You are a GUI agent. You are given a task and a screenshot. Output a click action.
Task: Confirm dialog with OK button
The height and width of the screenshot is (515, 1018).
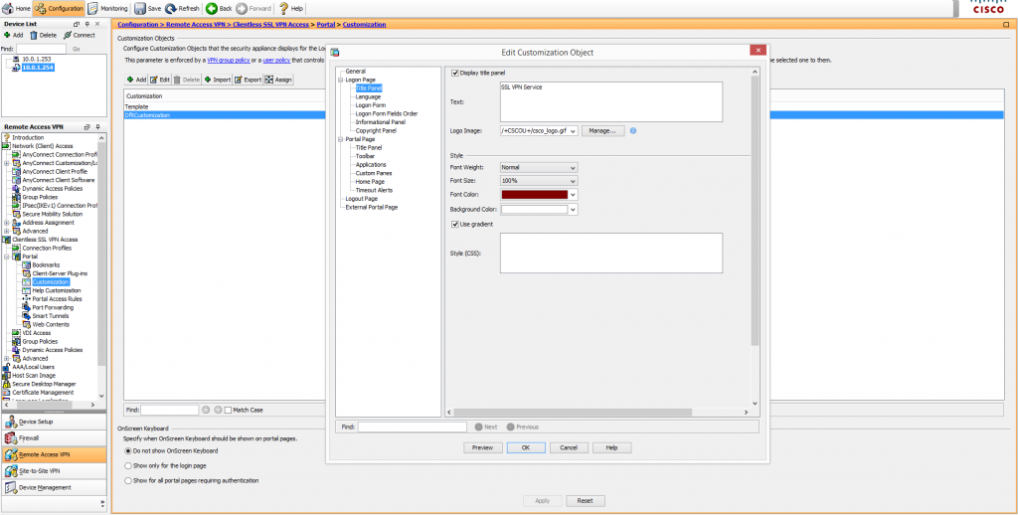(526, 447)
